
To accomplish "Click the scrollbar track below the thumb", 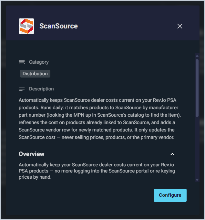I will pos(197,147).
